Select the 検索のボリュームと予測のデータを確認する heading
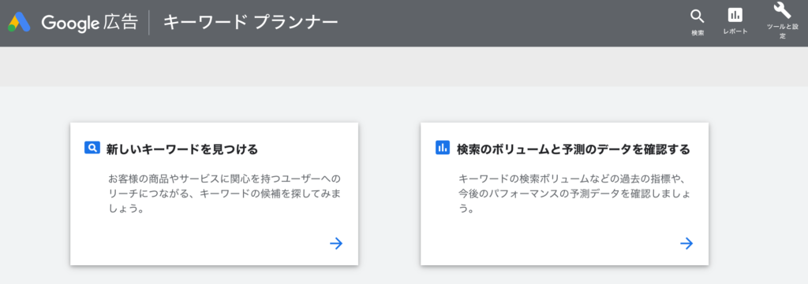The image size is (808, 284). (x=573, y=149)
